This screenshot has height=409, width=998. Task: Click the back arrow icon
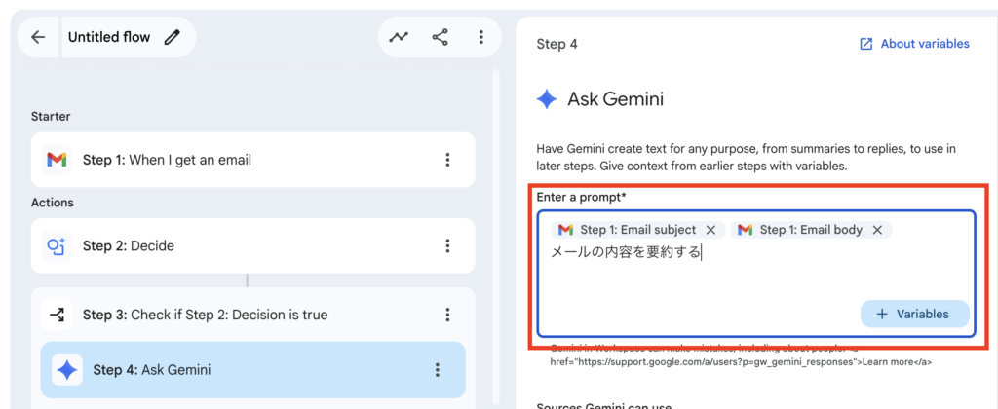click(38, 37)
